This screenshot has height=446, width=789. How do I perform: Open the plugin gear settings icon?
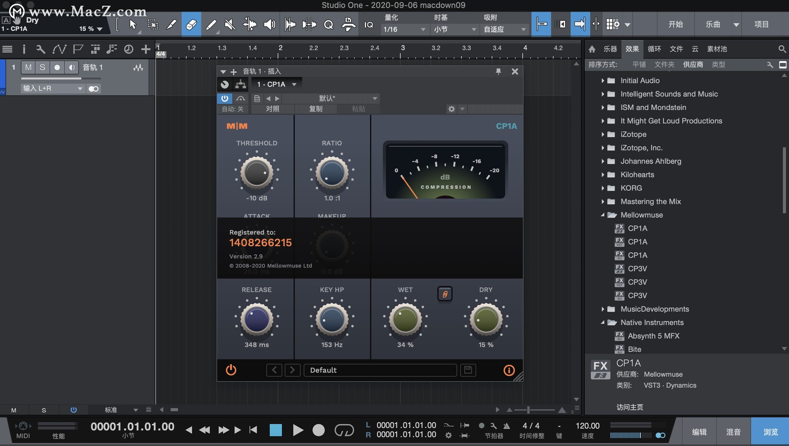[x=452, y=109]
